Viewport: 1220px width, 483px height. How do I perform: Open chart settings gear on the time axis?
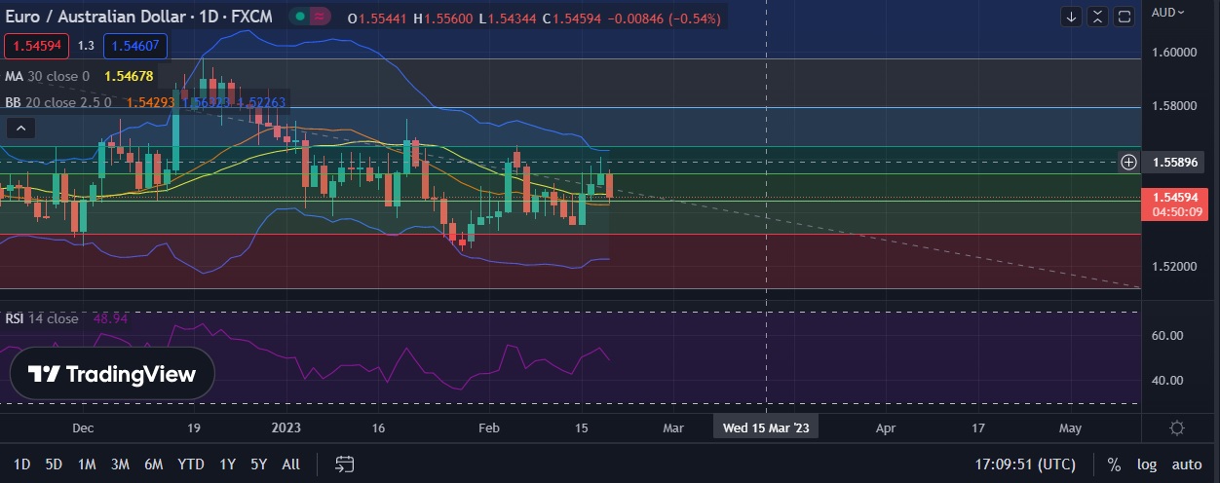click(1177, 427)
